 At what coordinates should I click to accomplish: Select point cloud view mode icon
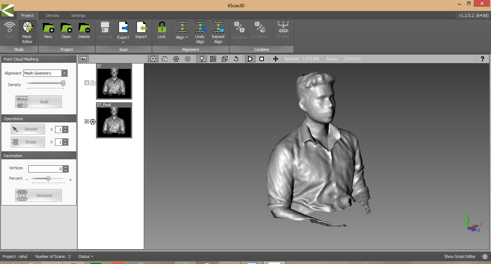tap(188, 59)
